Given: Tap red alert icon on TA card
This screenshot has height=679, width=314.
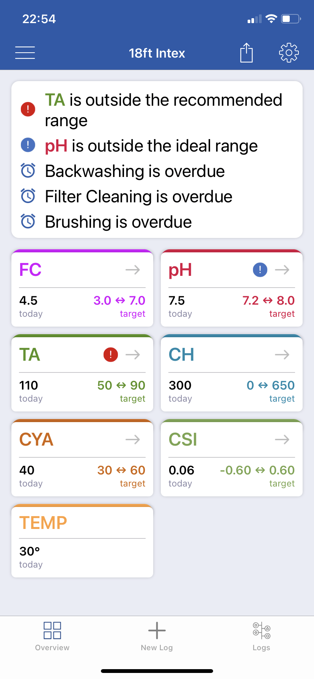Looking at the screenshot, I should (111, 355).
